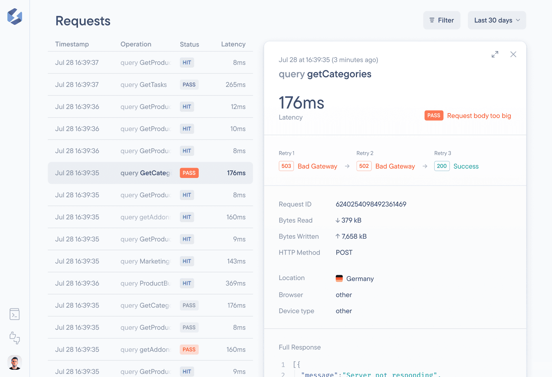Select the query Marketing 143ms row
Screen dimensions: 552x377
click(150, 261)
